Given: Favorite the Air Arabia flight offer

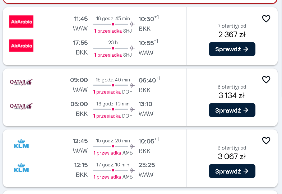Looking at the screenshot, I should tap(266, 19).
